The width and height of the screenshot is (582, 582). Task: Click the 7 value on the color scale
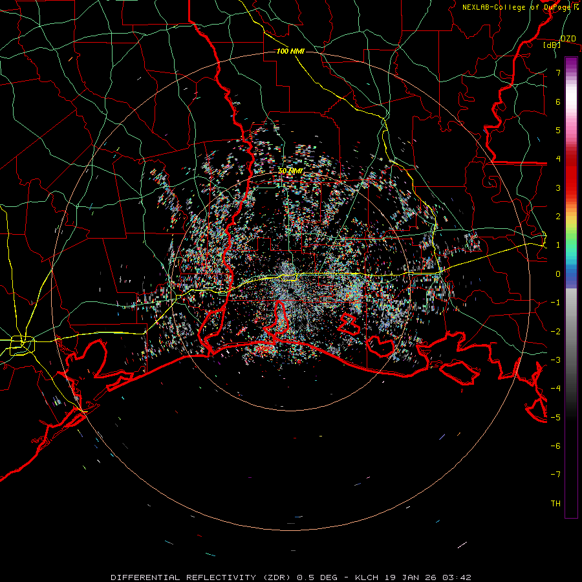(558, 73)
